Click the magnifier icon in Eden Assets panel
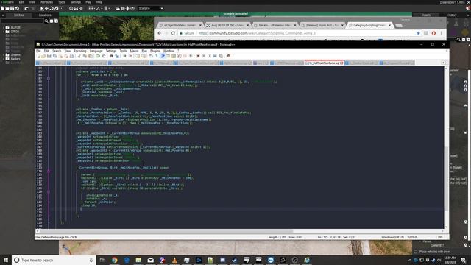 click(458, 39)
